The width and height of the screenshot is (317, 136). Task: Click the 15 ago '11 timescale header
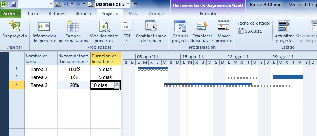203,57
